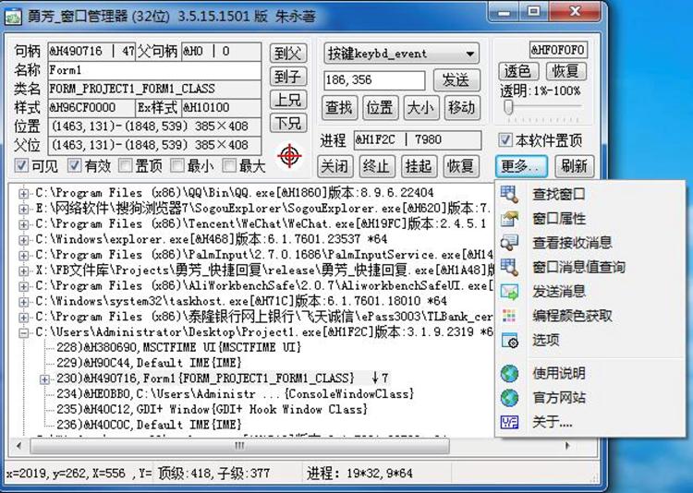Click the red crosshair window finder target
Viewport: 693px width, 493px height.
[289, 155]
